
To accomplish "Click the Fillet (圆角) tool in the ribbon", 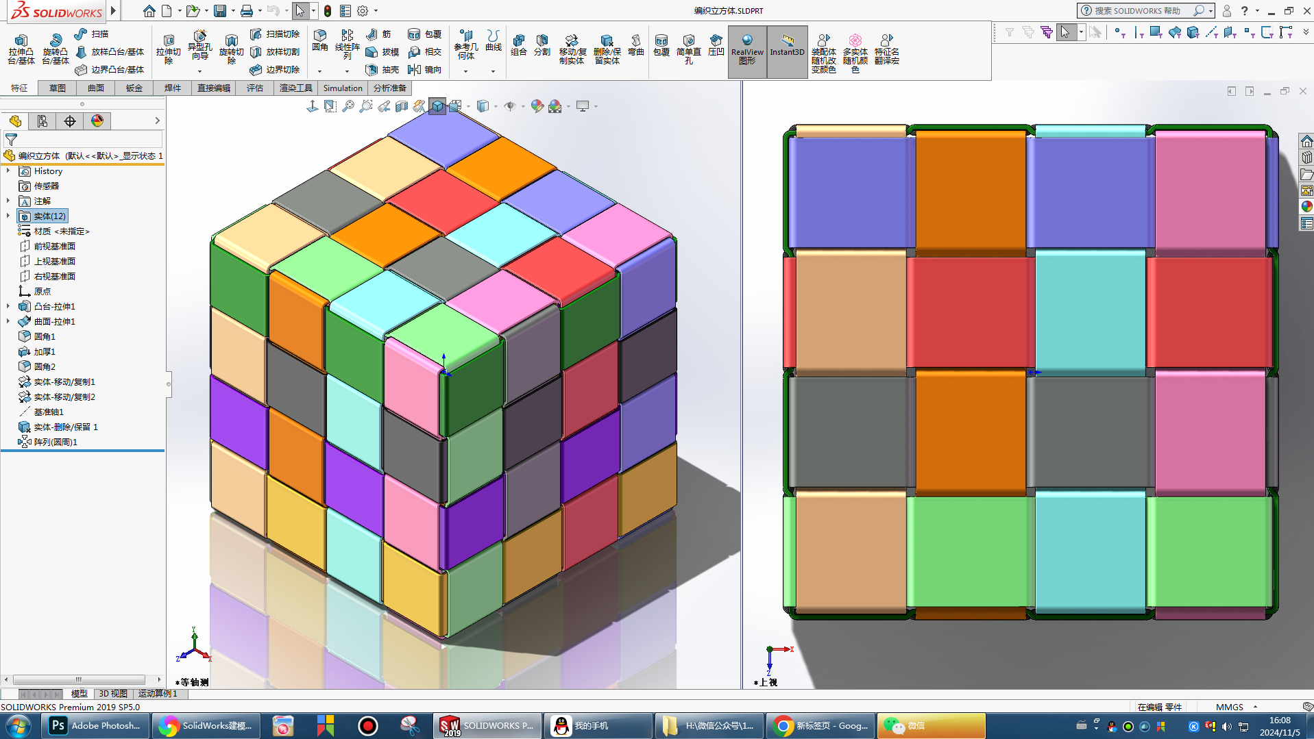I will 320,40.
